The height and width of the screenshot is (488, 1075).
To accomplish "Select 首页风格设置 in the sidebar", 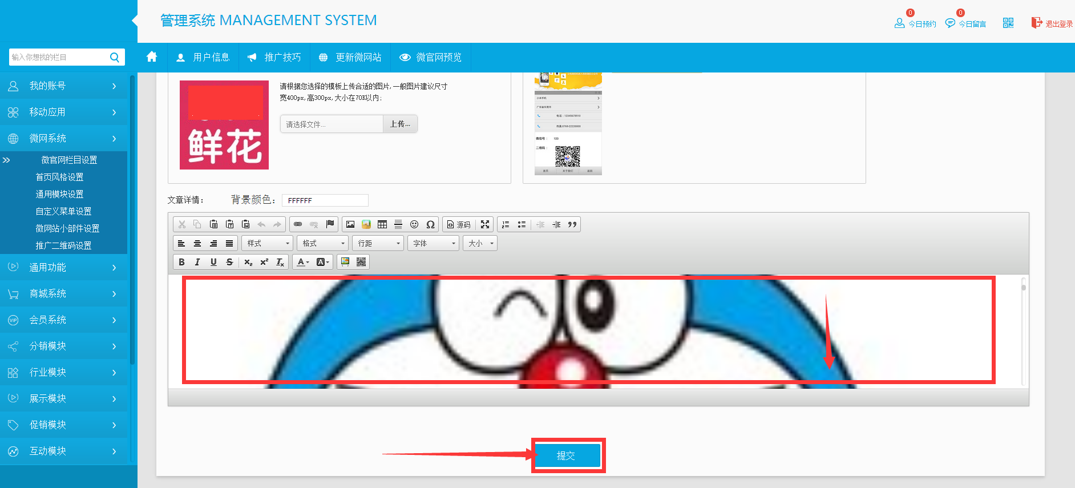I will 59,177.
